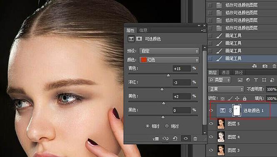277x157 pixels.
Task: Select the 选取颜色 1 layer name
Action: 254,110
